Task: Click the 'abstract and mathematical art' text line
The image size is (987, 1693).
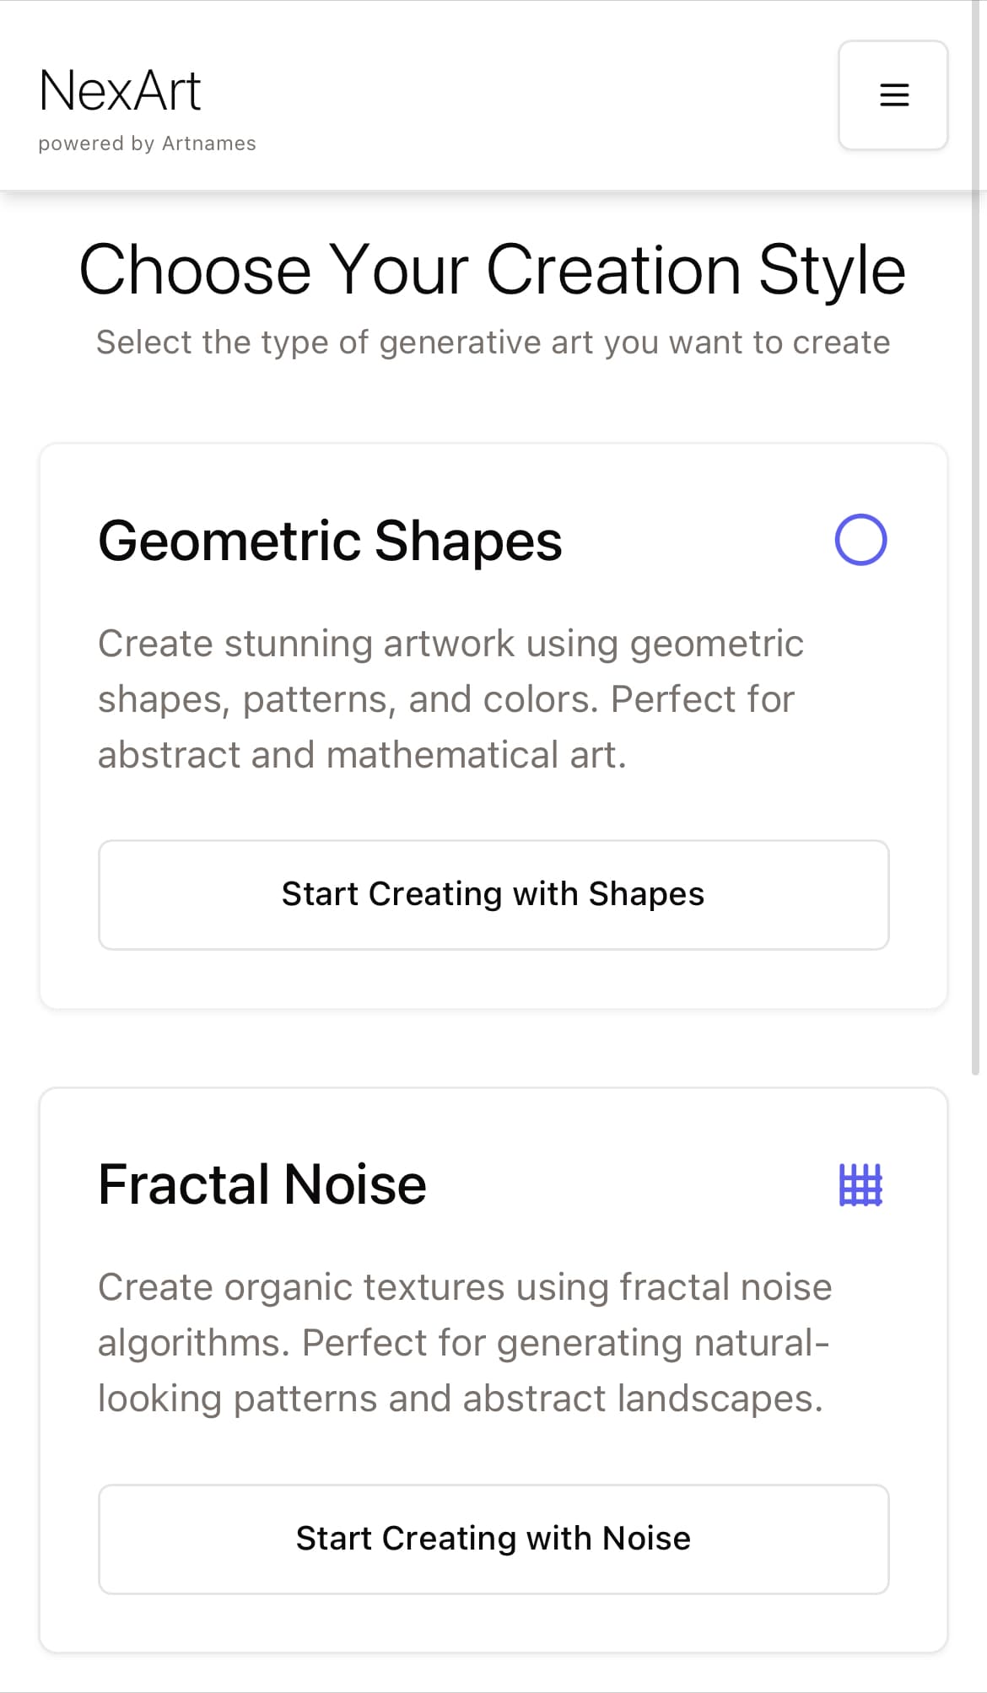Action: tap(362, 755)
